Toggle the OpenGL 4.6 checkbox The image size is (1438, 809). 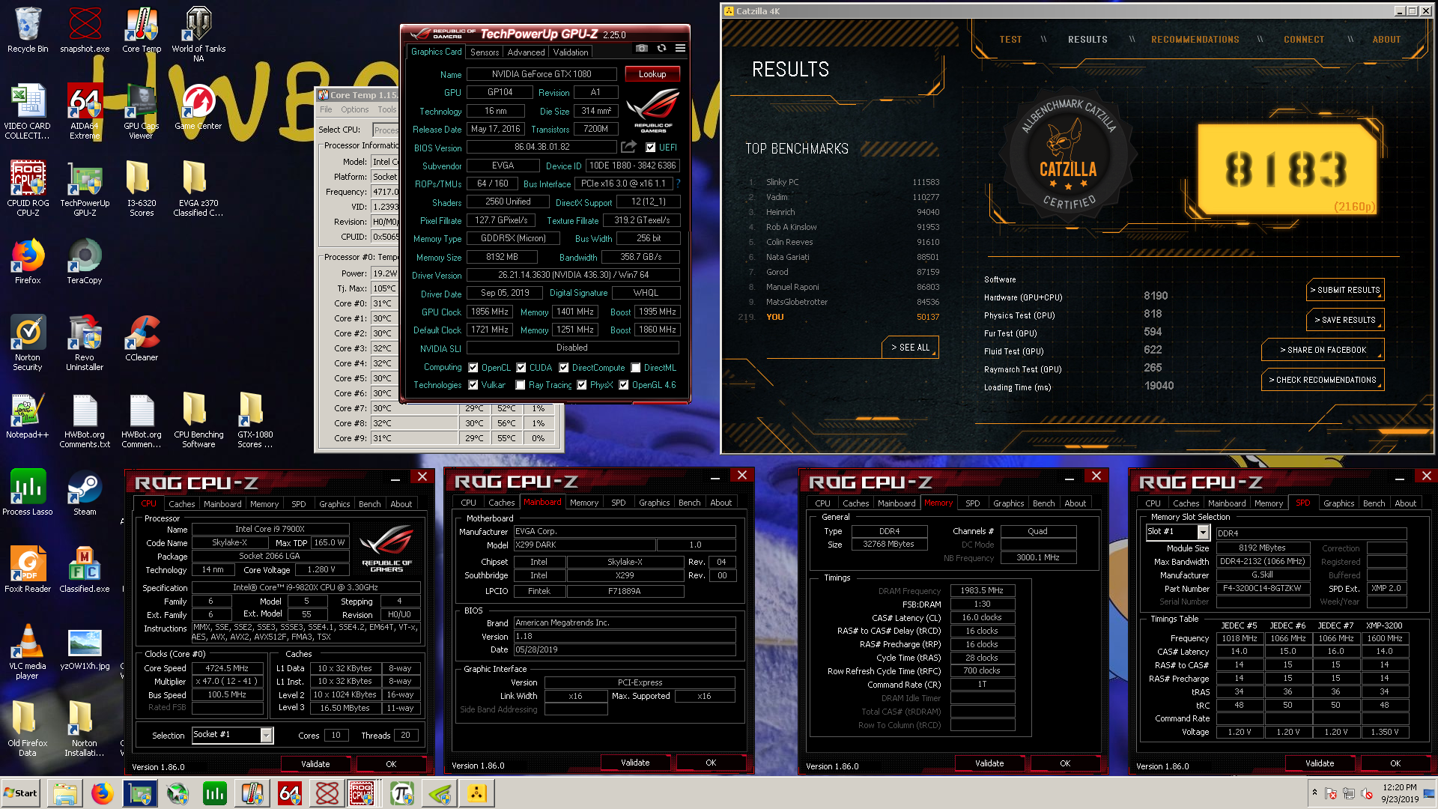pos(624,385)
